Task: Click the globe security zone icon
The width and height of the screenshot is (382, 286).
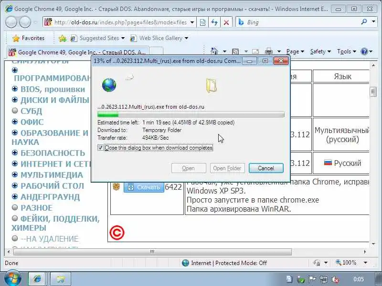Action: tap(185, 263)
